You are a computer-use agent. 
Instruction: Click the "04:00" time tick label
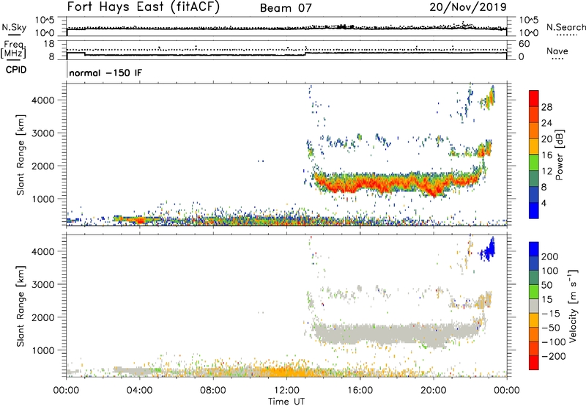pyautogui.click(x=139, y=391)
